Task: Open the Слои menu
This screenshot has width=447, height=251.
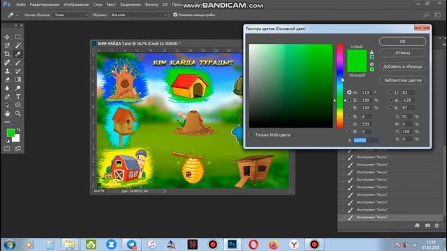Action: 98,5
